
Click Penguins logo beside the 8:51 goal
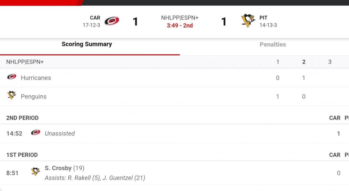point(36,172)
